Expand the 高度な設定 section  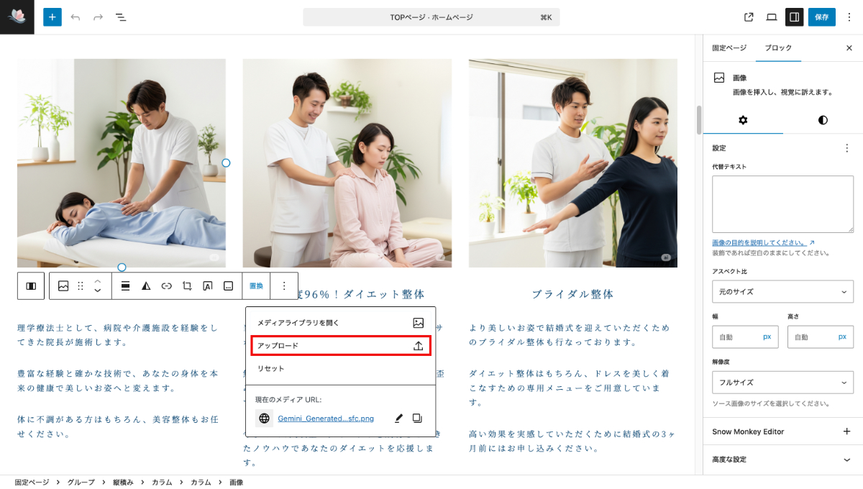782,460
